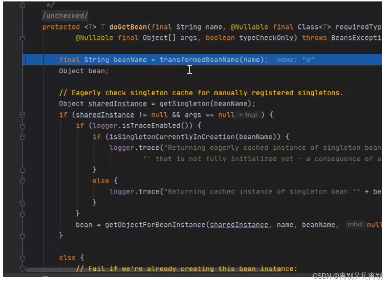Collapse the doGetBean method signature fold marker

click(x=23, y=38)
